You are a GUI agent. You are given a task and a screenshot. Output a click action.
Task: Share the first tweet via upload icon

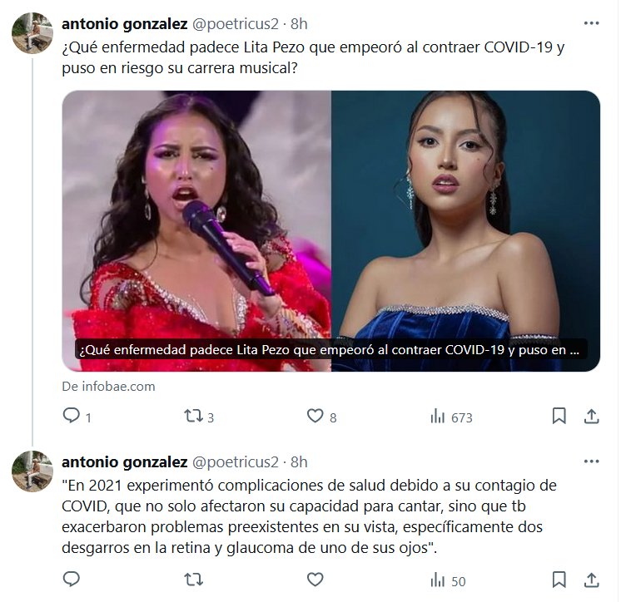point(592,416)
